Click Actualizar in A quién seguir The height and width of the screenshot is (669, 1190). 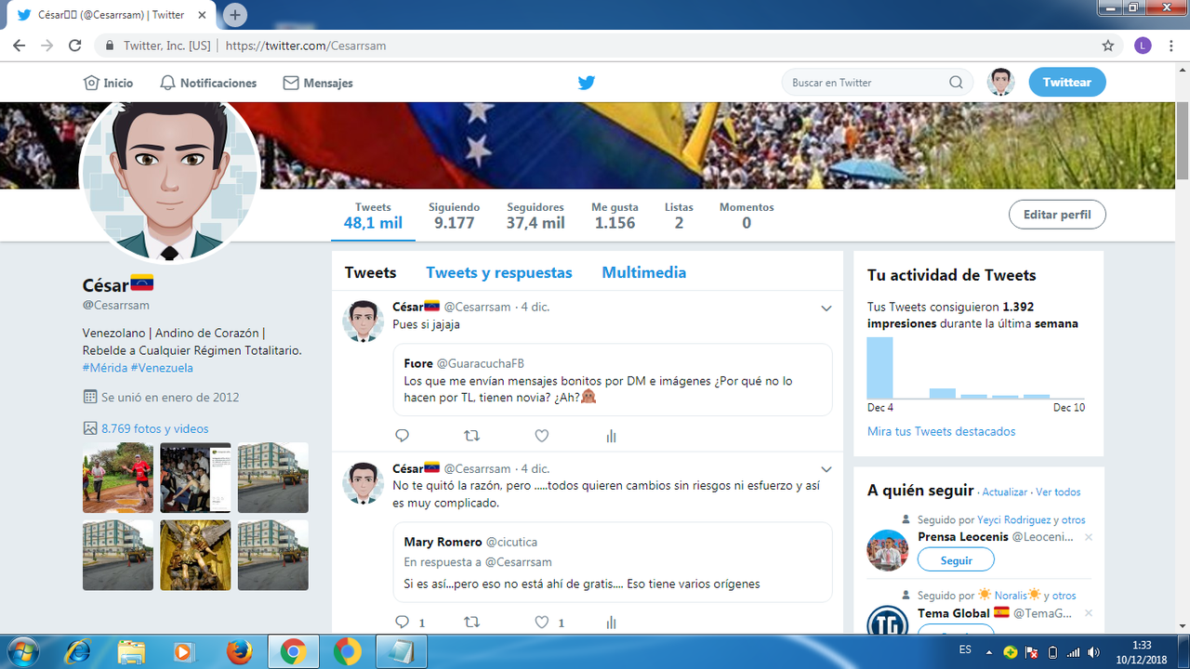[1005, 492]
